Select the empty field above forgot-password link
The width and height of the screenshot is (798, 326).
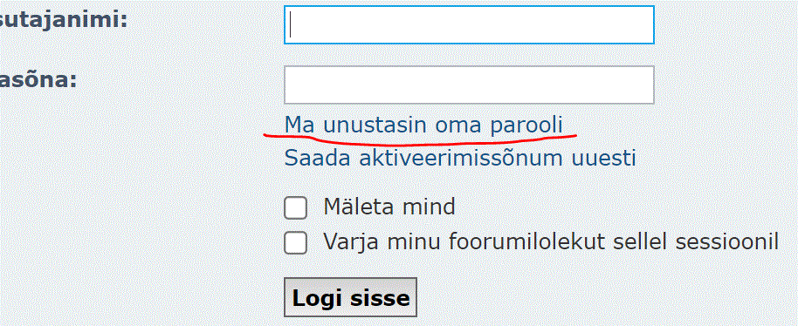(469, 85)
